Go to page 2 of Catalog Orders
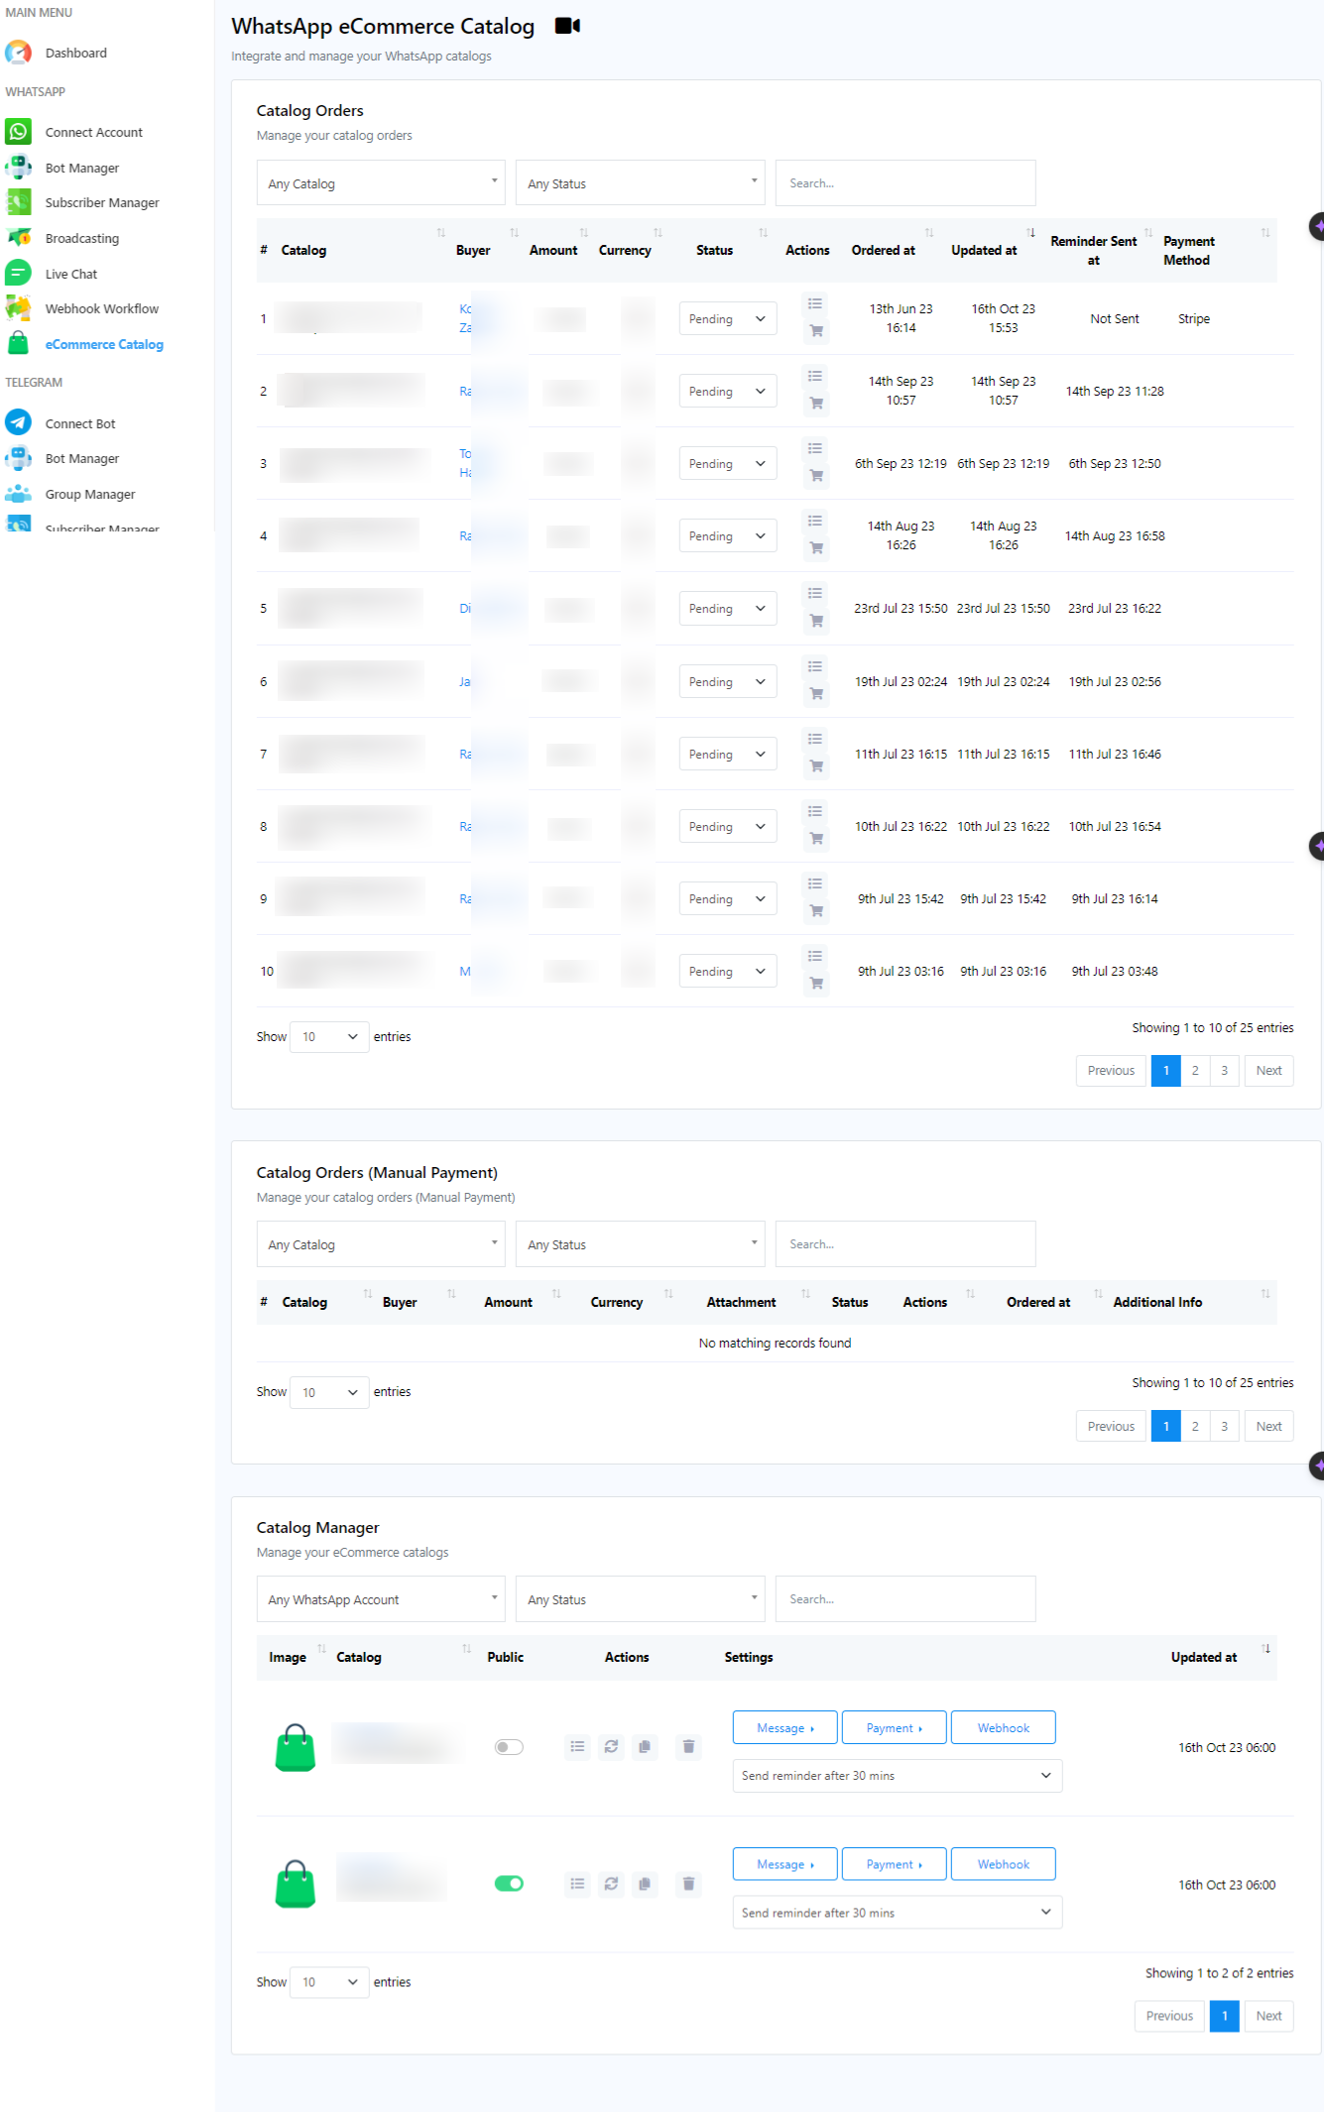 click(1195, 1071)
